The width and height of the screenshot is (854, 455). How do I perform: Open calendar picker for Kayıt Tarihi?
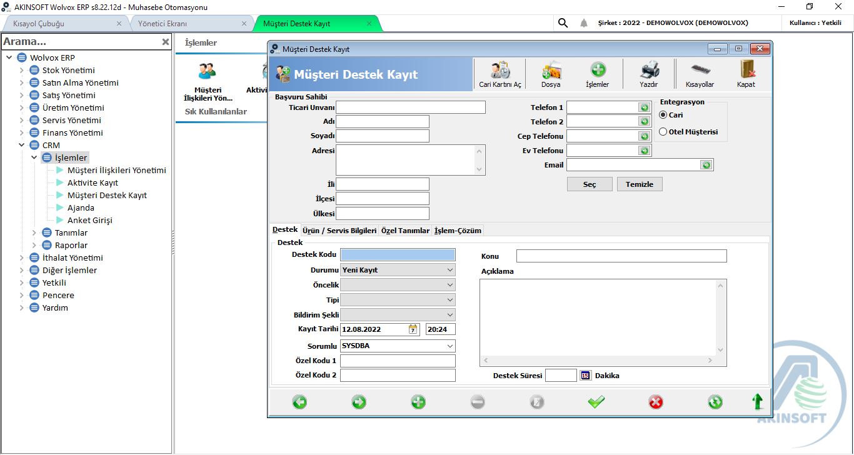[413, 329]
